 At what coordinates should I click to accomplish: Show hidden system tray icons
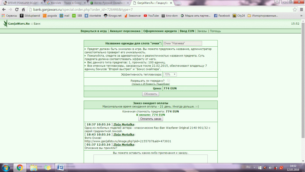click(254, 167)
